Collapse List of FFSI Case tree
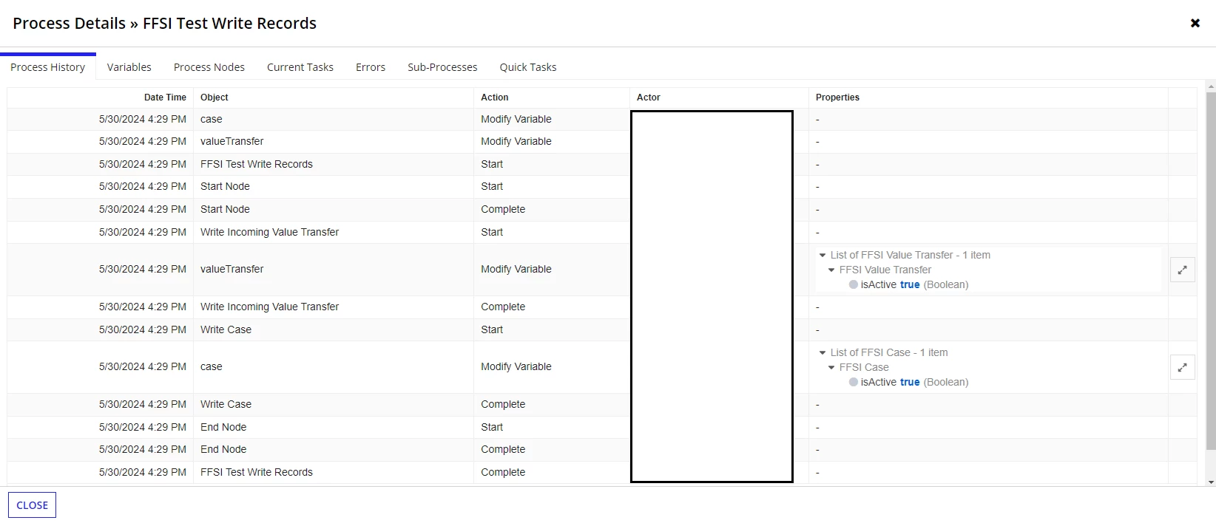1216x523 pixels. (823, 352)
